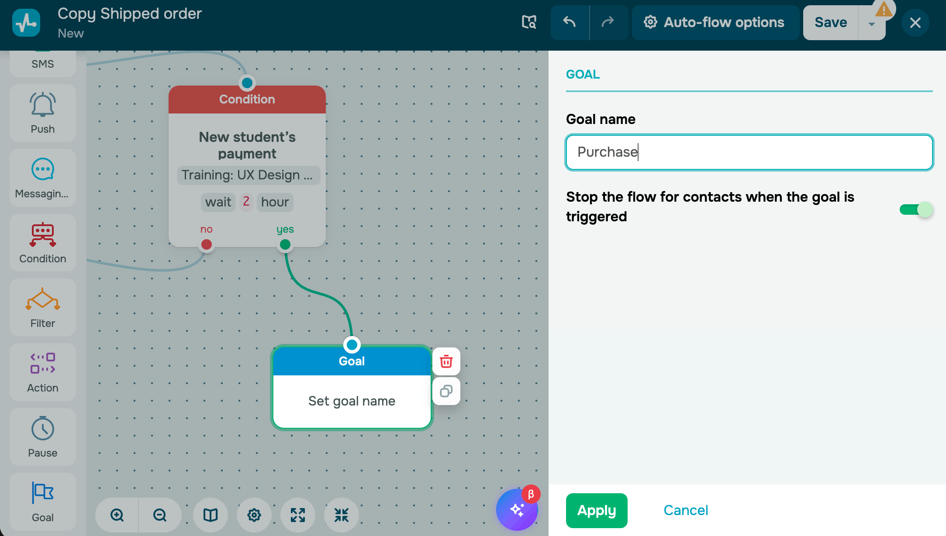Toggle stop the flow when goal triggered
This screenshot has width=946, height=536.
(x=916, y=210)
